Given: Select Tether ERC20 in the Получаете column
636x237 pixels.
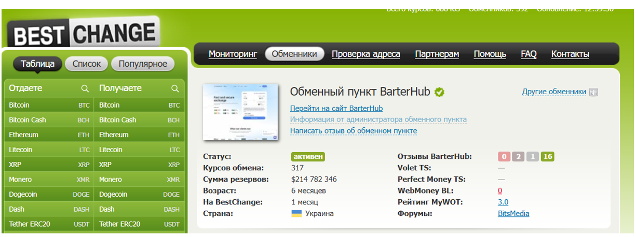Looking at the screenshot, I should tap(139, 225).
